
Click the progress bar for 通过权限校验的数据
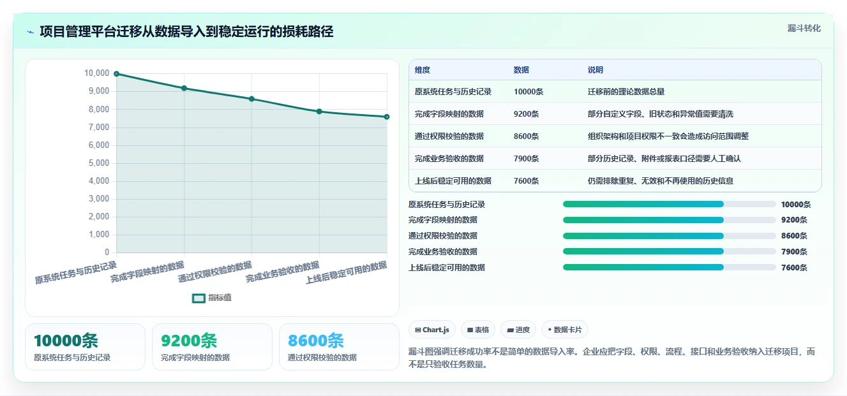670,236
